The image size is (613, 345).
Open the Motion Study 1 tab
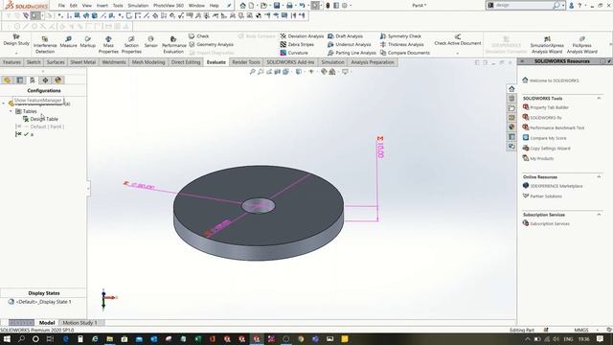[x=79, y=323]
